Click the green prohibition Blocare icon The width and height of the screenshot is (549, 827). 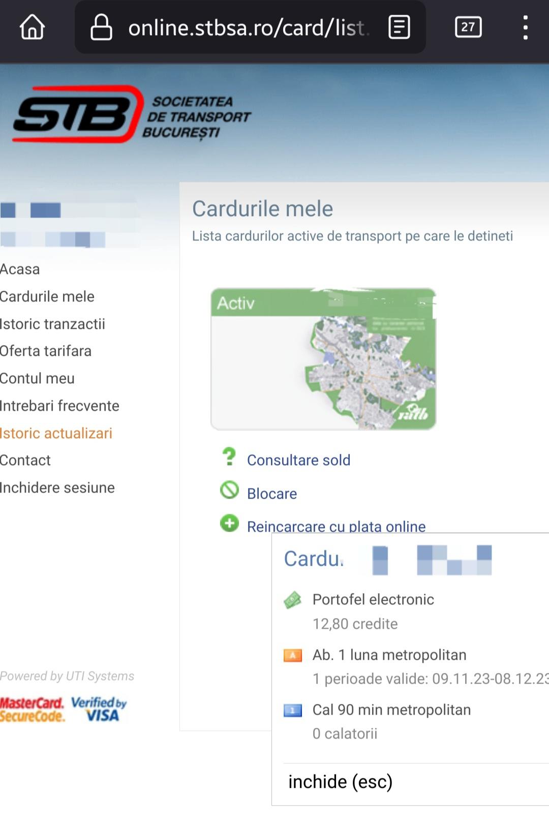[229, 490]
